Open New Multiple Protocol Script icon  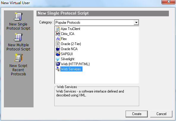18,37
